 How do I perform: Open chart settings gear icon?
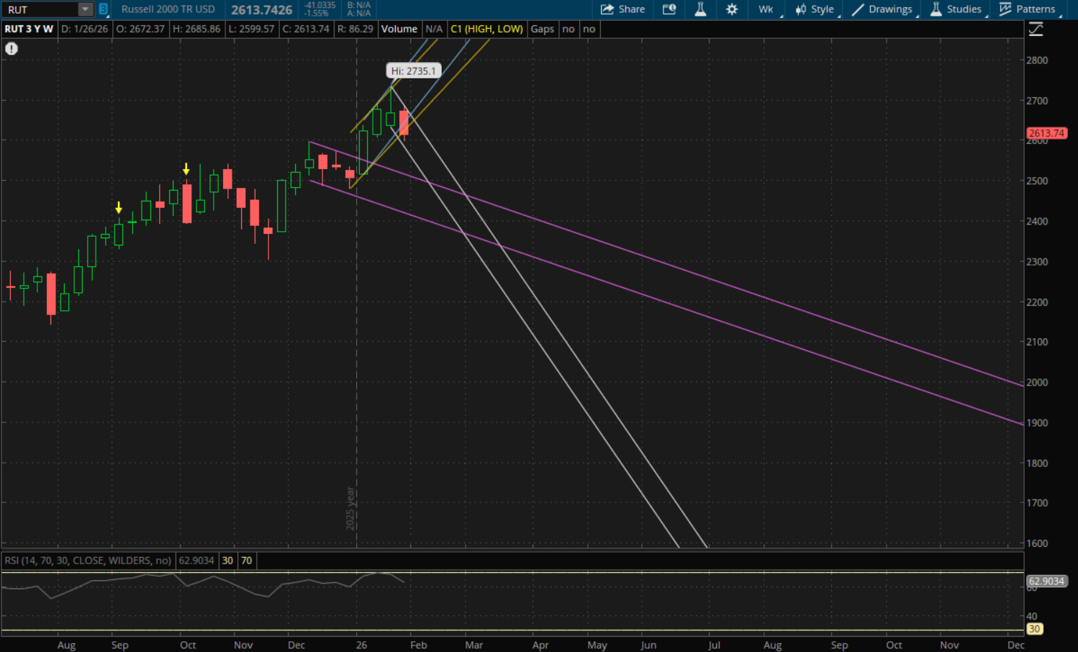732,9
